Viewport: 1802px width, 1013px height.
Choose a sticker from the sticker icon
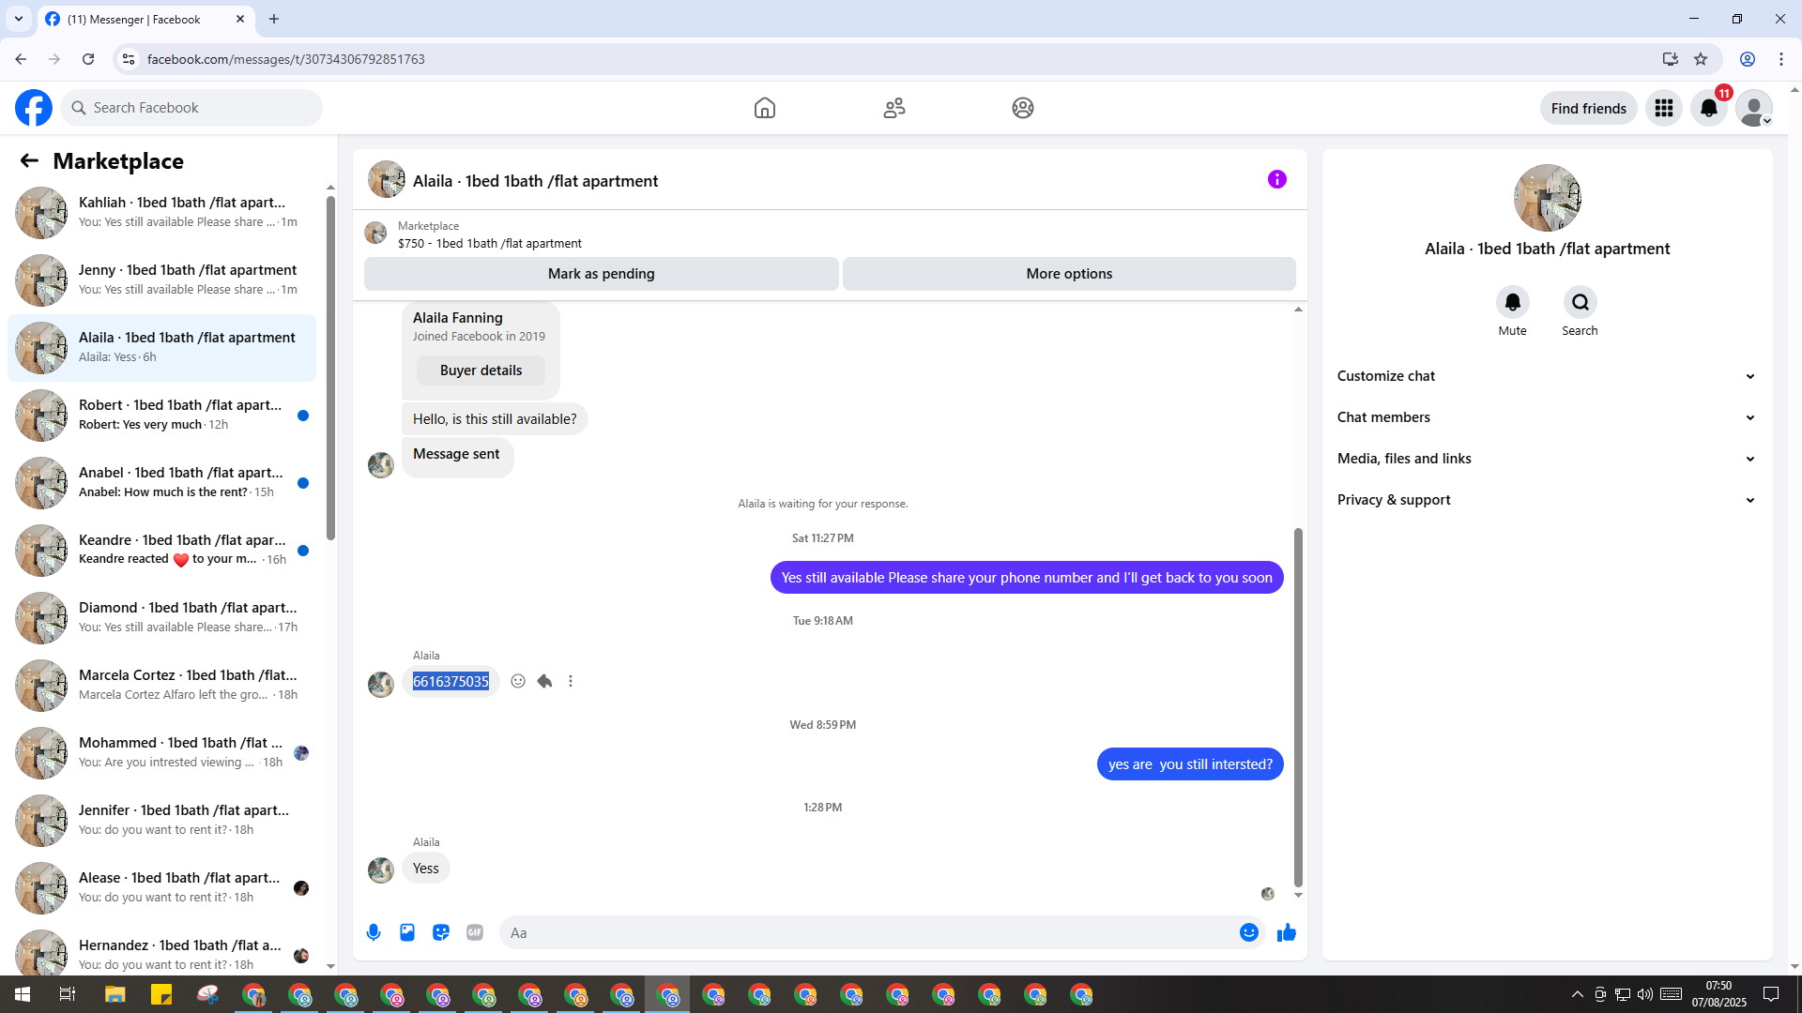[x=441, y=932]
